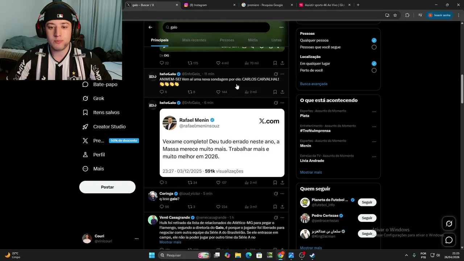The width and height of the screenshot is (464, 261).
Task: Share Coringa's 'q isso galo?' post
Action: pyautogui.click(x=282, y=207)
